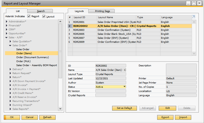
Task: Click the Type column header
Action: (x=148, y=18)
